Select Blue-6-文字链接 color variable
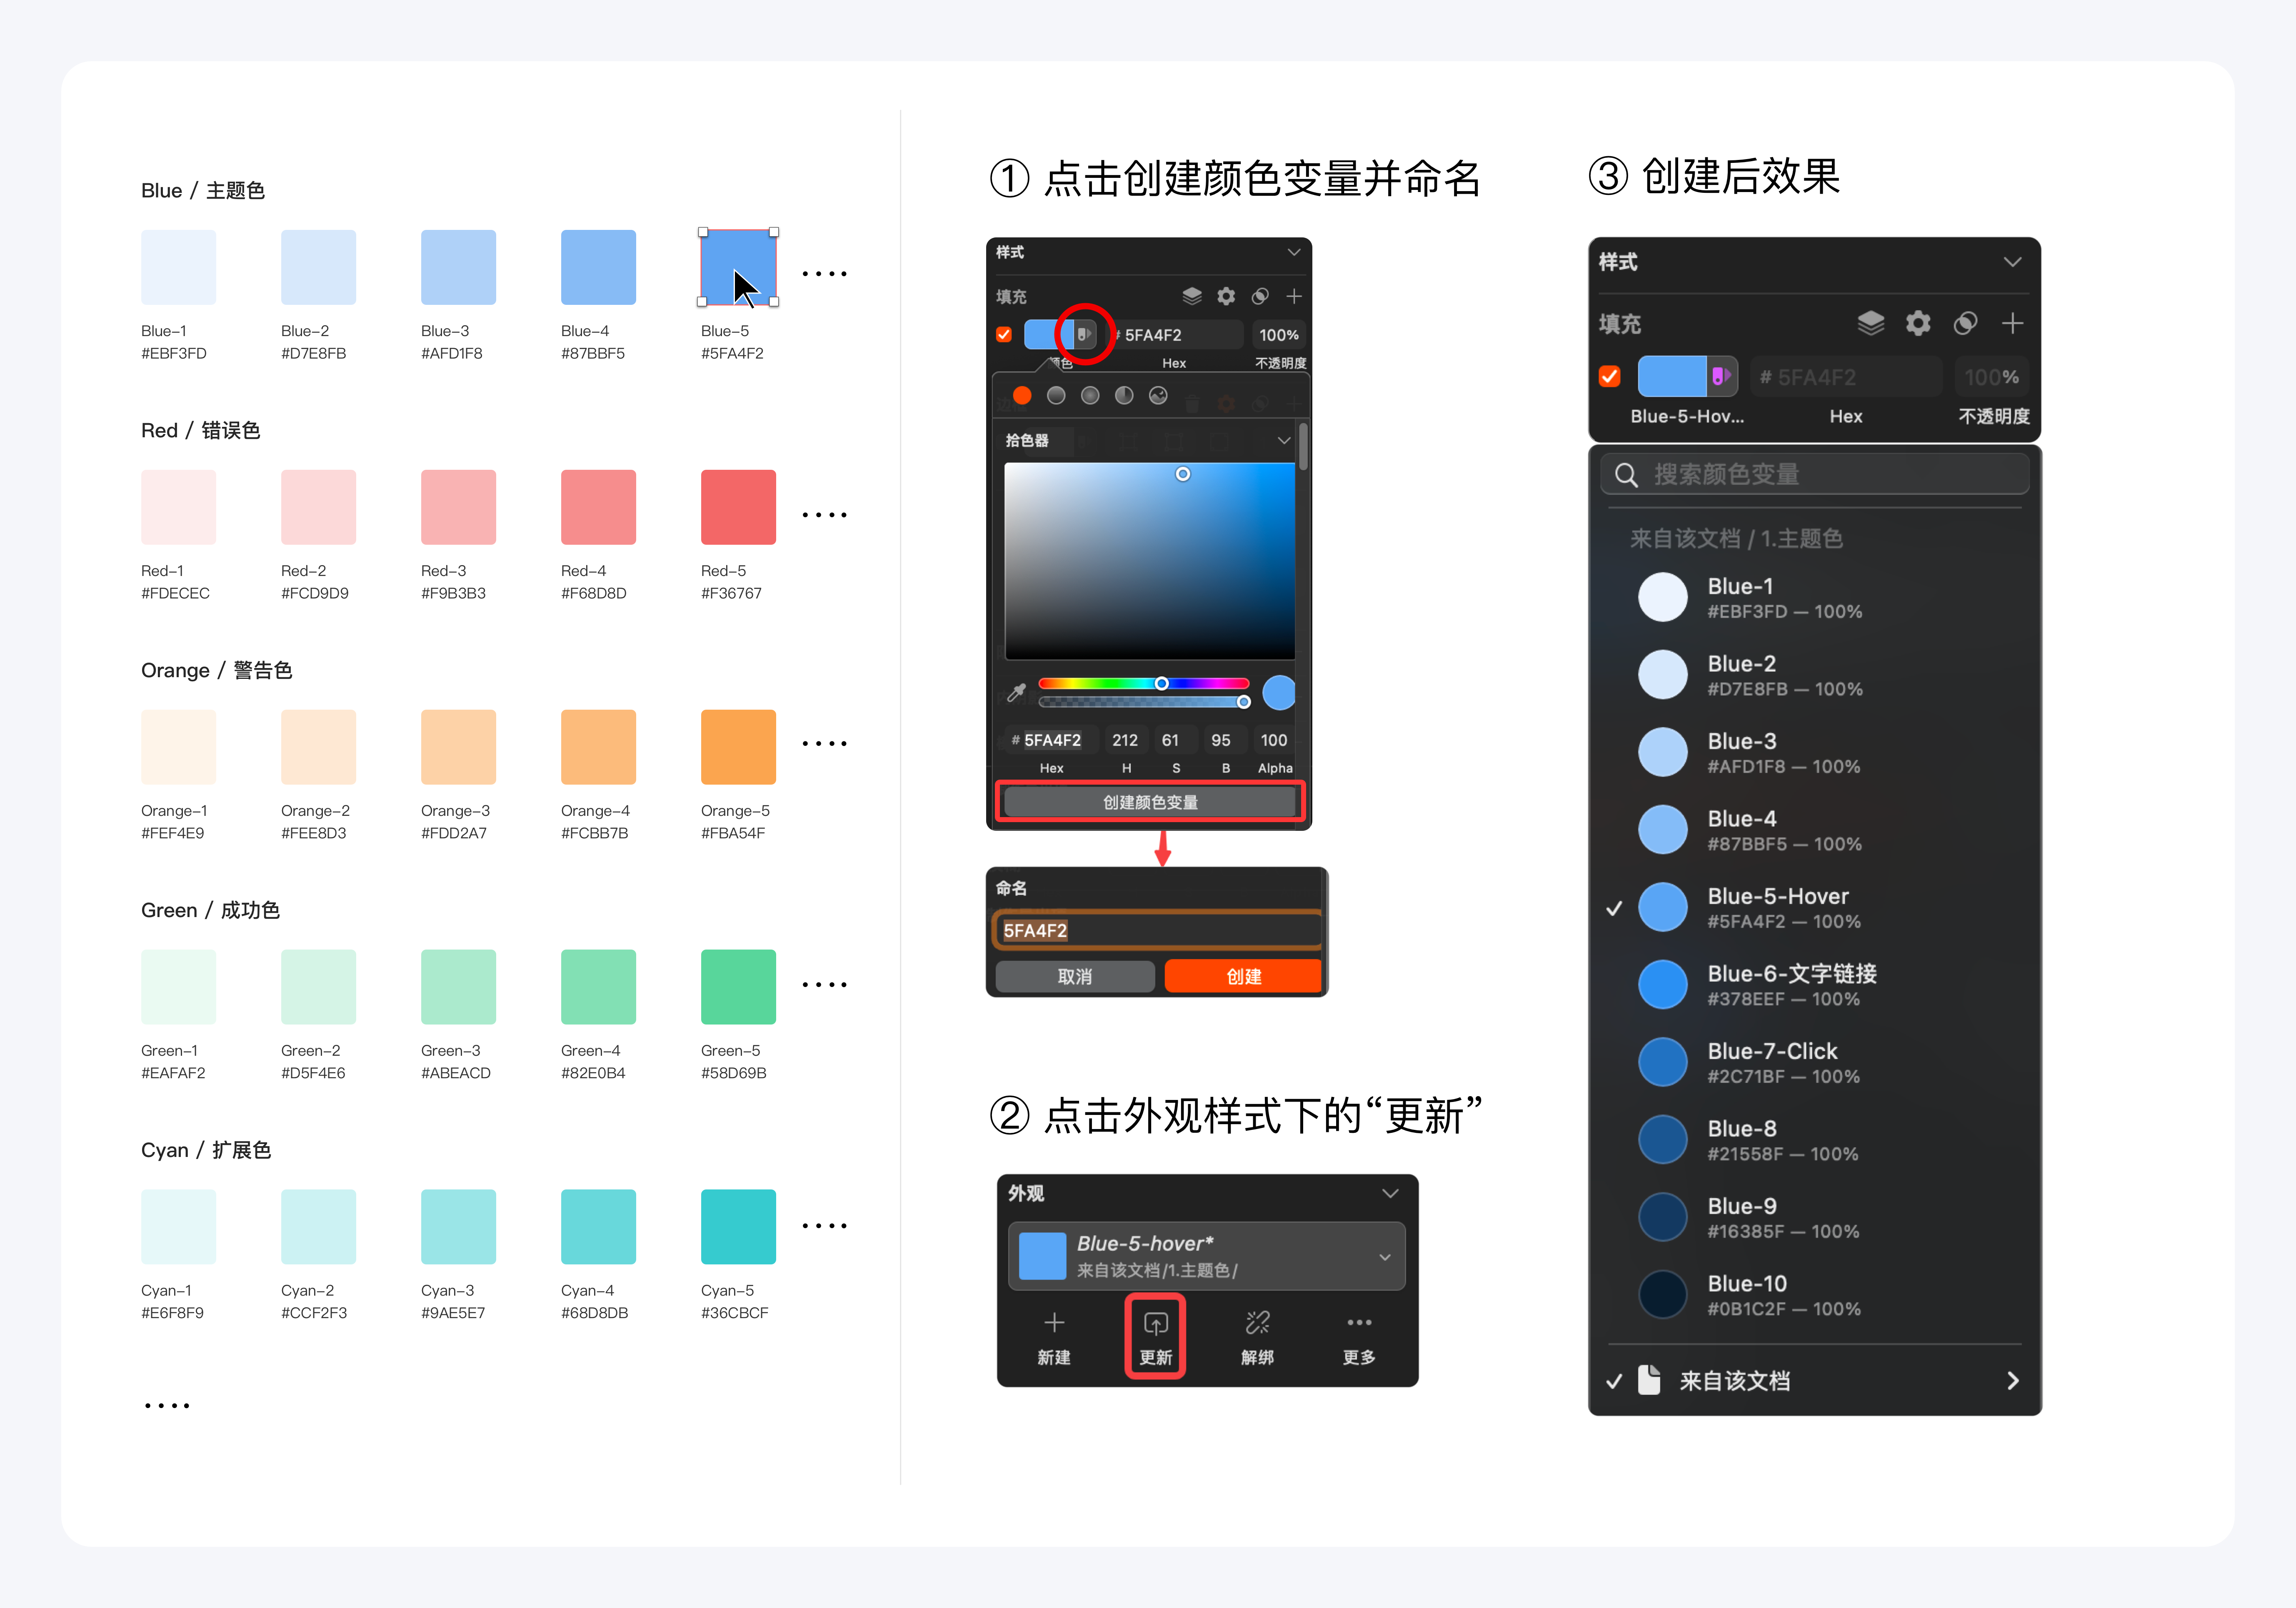Screen dimensions: 2296x1608 pos(1814,985)
